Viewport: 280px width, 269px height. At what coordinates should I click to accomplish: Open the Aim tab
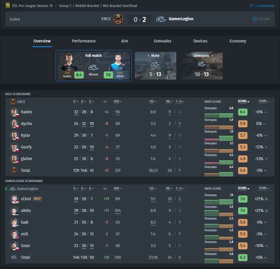coord(125,41)
